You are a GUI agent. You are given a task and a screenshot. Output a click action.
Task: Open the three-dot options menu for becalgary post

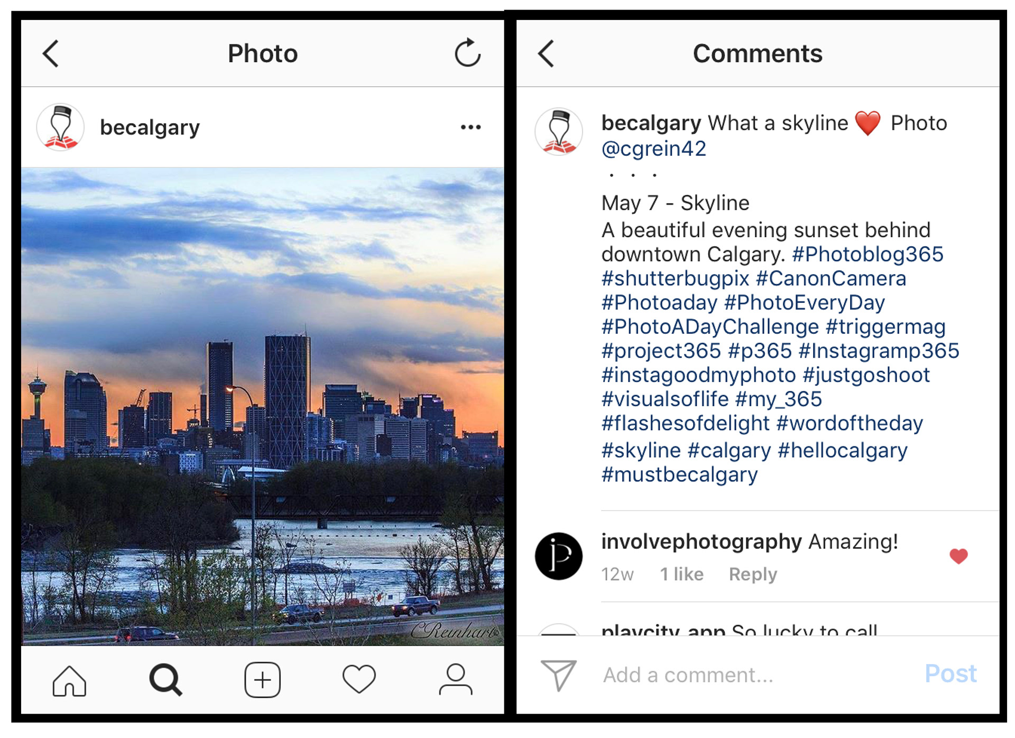(x=470, y=127)
